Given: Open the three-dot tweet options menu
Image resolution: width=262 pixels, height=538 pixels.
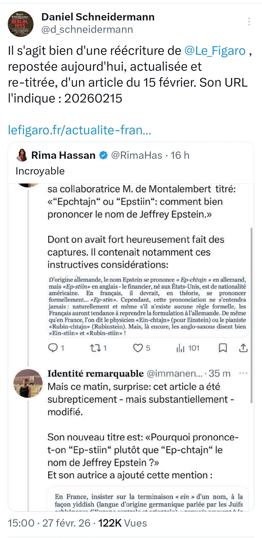Looking at the screenshot, I should [249, 22].
